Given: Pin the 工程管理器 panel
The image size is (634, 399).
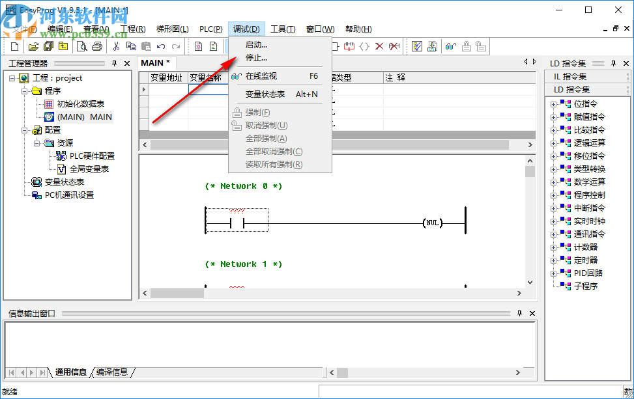Looking at the screenshot, I should [x=115, y=63].
